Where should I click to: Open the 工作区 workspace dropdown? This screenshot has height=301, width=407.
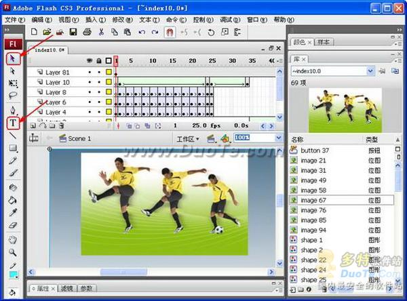pyautogui.click(x=188, y=139)
